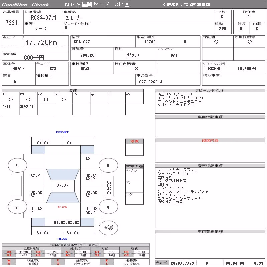Viewport: 267px width, 267px height.
Task: Select the inspection expiry value '抹消'
Action: pos(85,69)
